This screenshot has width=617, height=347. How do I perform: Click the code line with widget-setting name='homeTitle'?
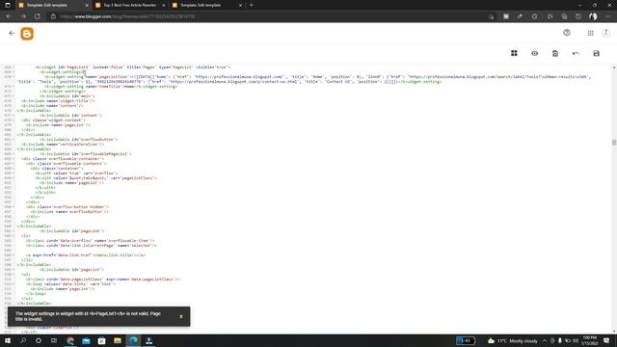tap(111, 87)
